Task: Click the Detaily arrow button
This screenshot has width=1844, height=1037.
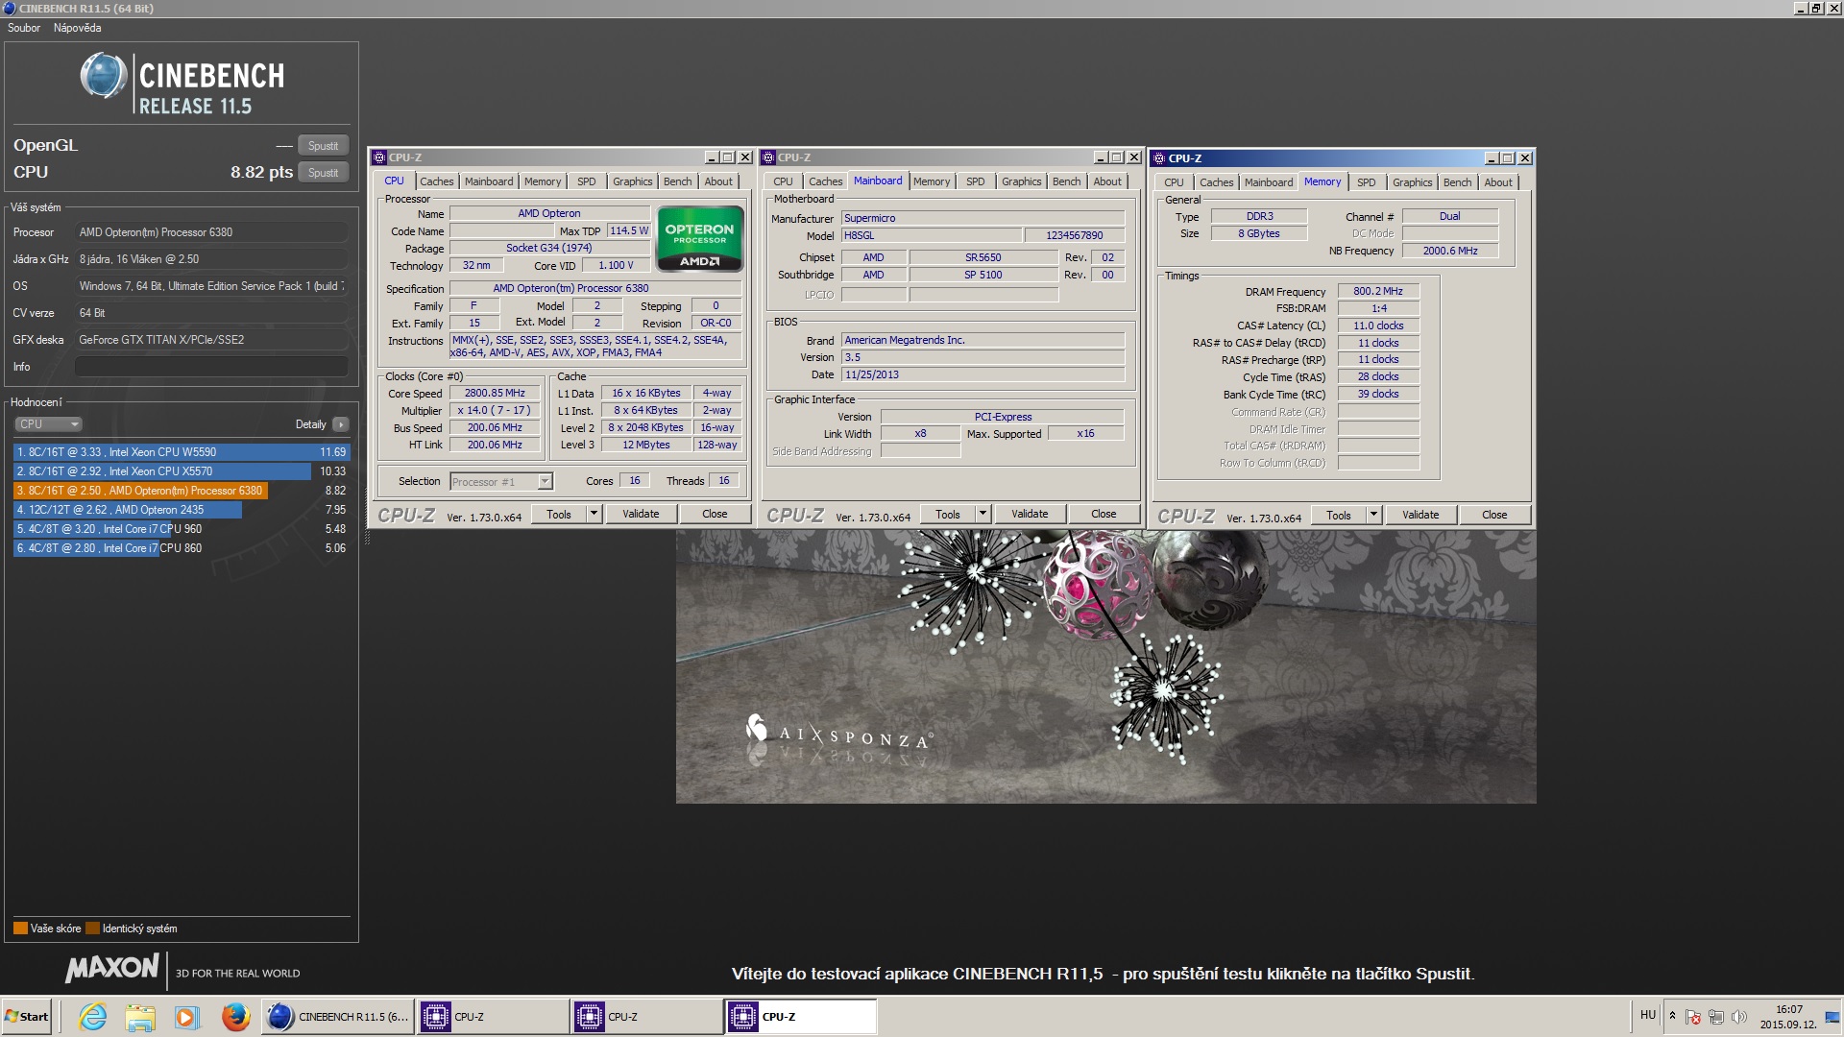Action: click(x=340, y=424)
